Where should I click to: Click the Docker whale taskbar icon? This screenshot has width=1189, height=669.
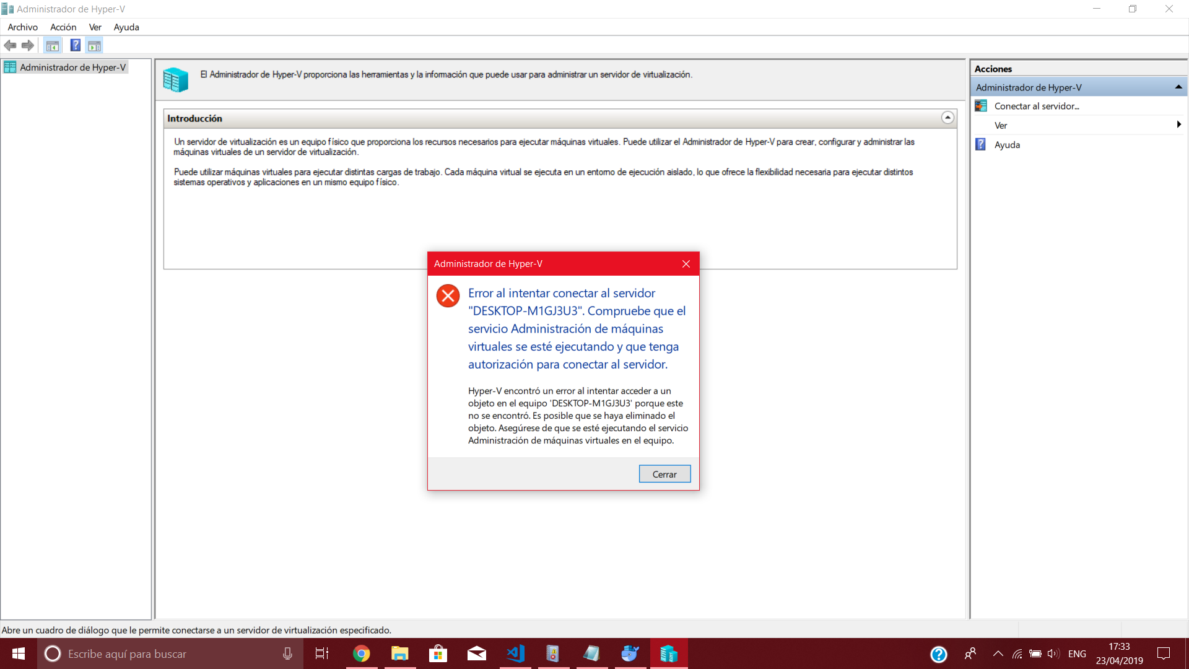point(630,654)
